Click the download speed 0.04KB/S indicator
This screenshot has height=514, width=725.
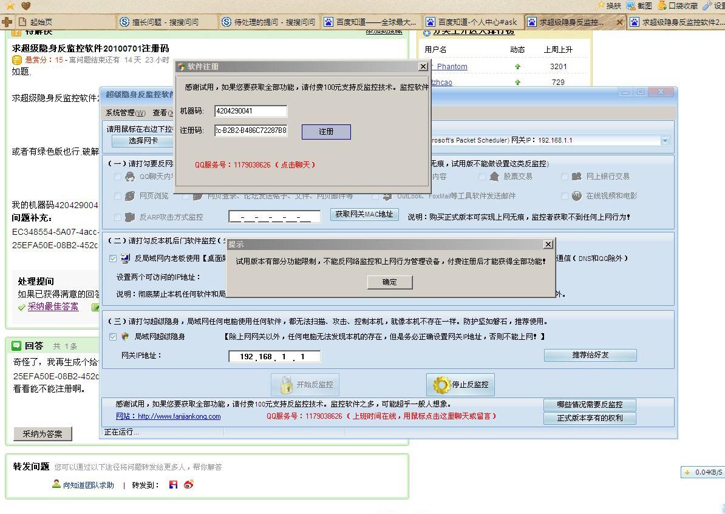tap(704, 472)
